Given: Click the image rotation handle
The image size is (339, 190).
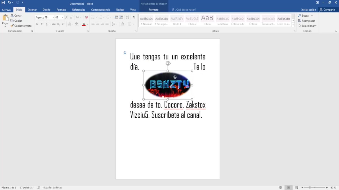Looking at the screenshot, I should point(168,63).
